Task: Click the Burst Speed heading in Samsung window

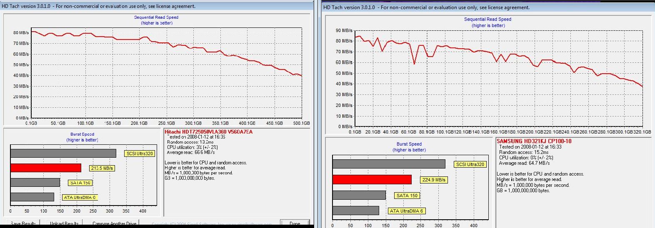Action: coord(409,144)
